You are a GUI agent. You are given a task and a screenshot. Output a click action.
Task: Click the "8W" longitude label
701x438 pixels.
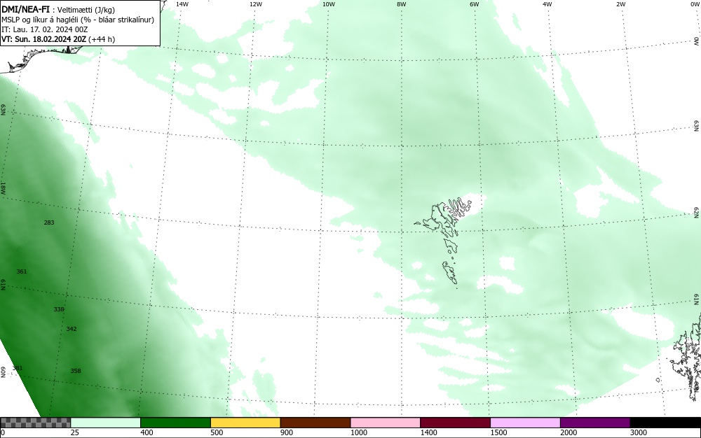(402, 4)
